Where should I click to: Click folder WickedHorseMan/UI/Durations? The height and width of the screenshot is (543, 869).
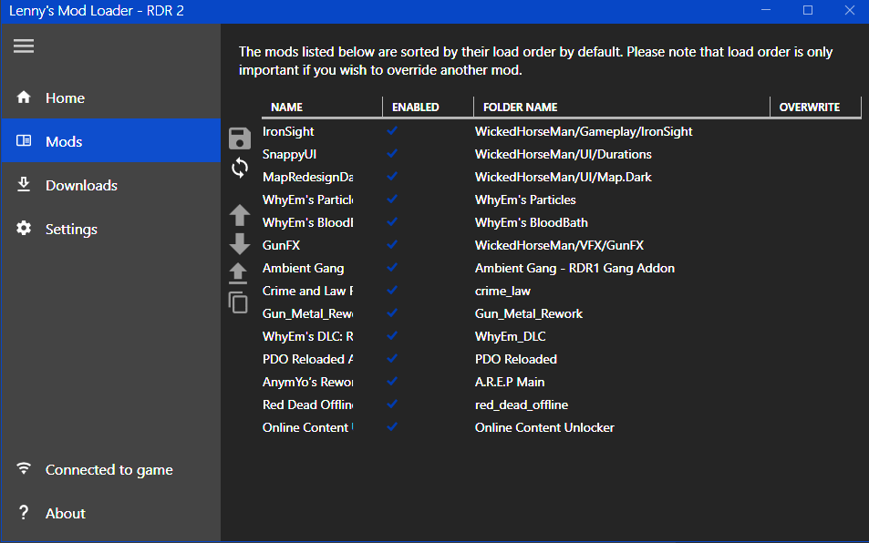tap(564, 155)
